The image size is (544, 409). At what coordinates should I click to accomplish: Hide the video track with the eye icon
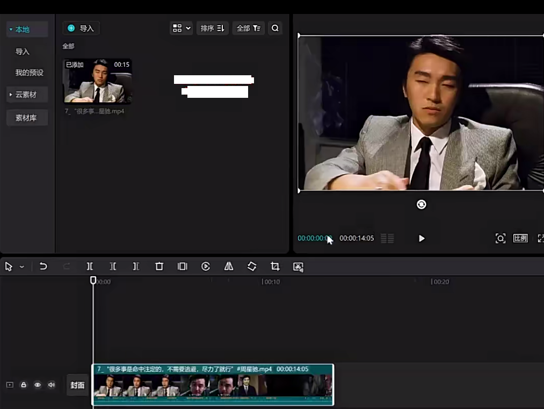[x=37, y=385]
